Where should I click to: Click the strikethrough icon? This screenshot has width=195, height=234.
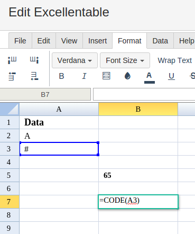coord(192,76)
